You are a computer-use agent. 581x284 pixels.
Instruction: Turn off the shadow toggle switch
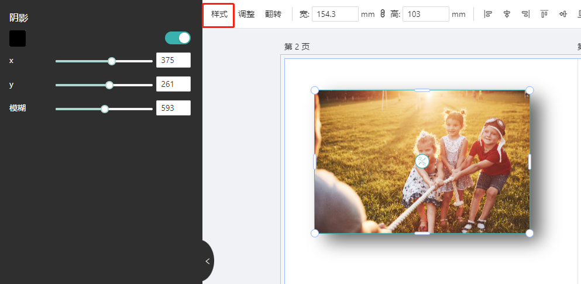click(178, 38)
